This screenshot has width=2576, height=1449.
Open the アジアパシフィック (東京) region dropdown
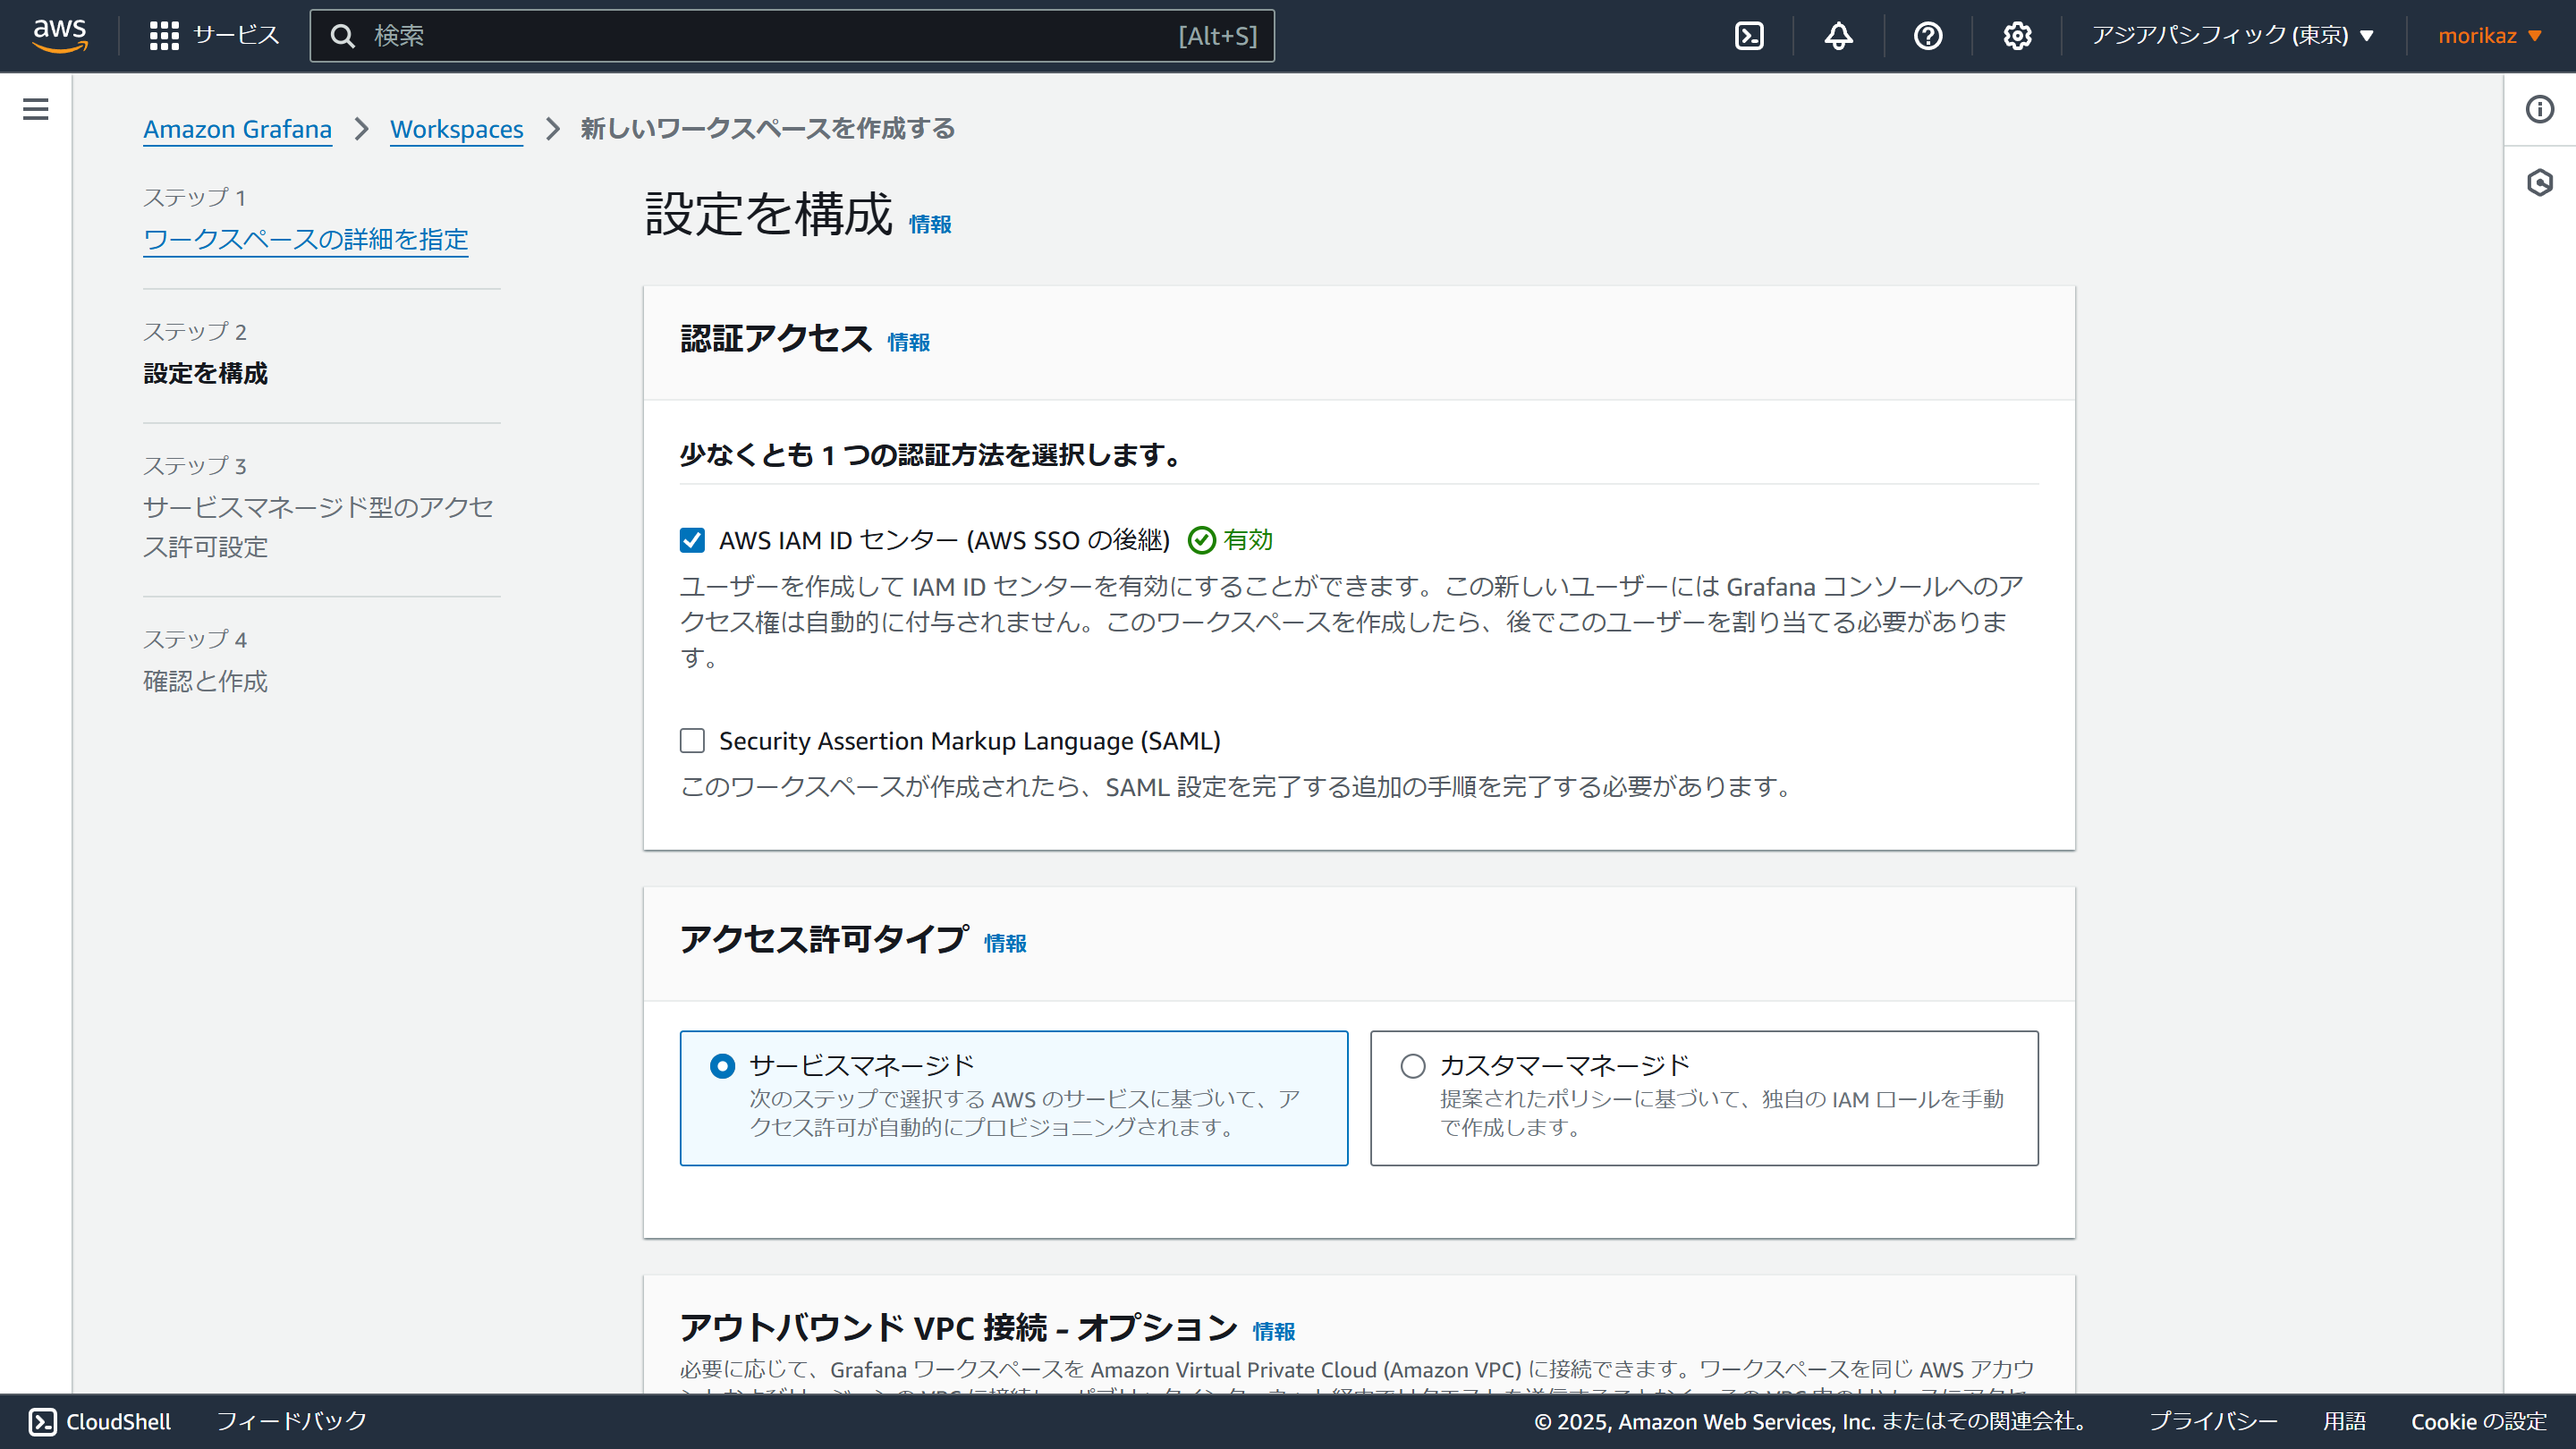[2232, 36]
